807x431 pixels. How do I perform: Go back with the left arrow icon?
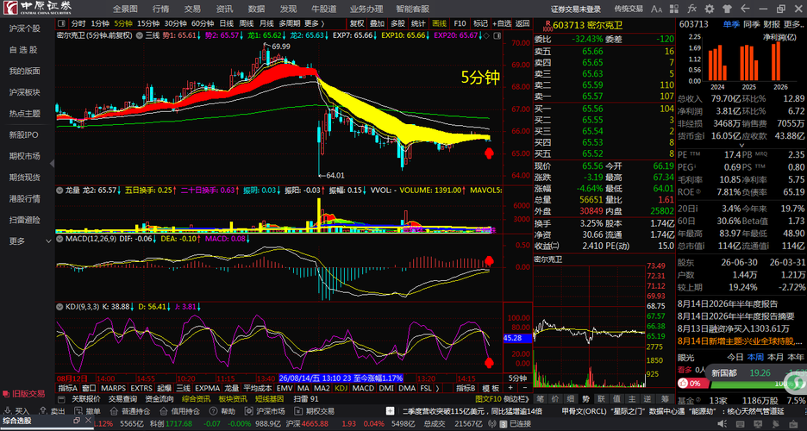(x=745, y=9)
